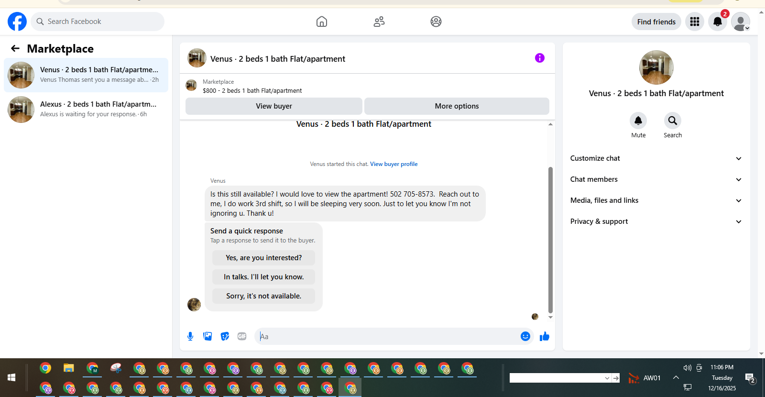The width and height of the screenshot is (765, 397).
Task: Expand the Customize chat section
Action: (656, 158)
